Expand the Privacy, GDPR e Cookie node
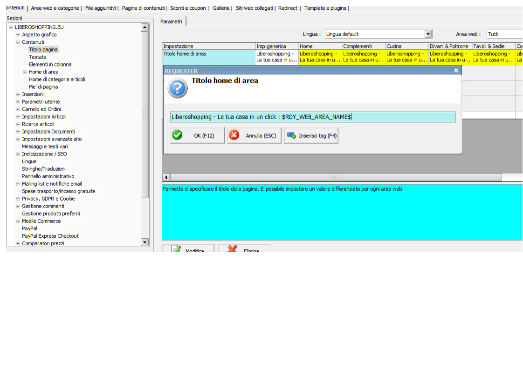This screenshot has height=369, width=523. pos(18,199)
